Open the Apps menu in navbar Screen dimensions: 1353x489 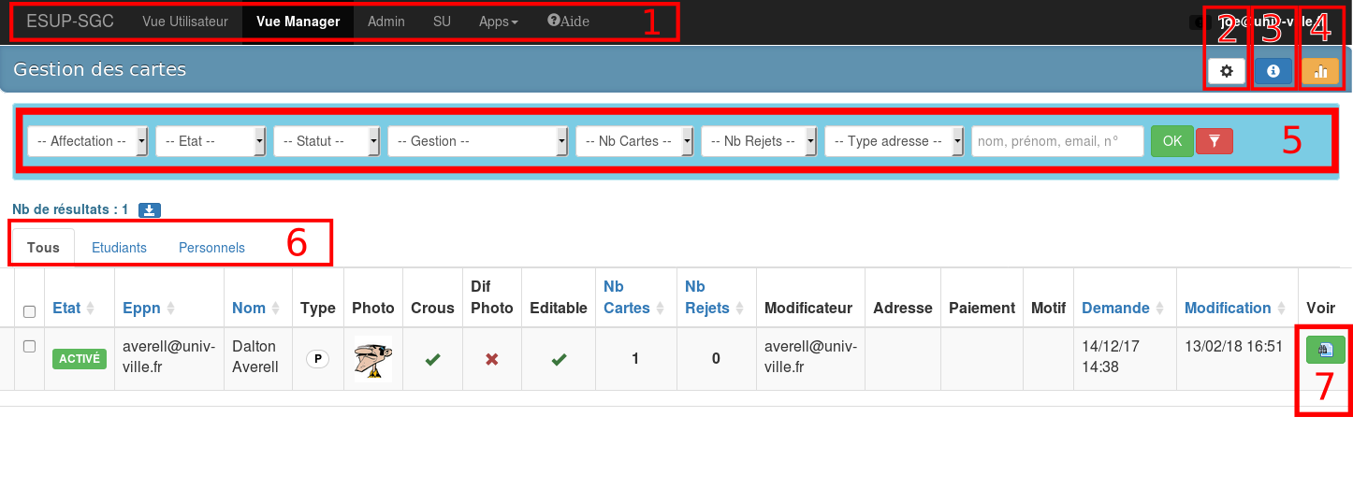(x=498, y=21)
